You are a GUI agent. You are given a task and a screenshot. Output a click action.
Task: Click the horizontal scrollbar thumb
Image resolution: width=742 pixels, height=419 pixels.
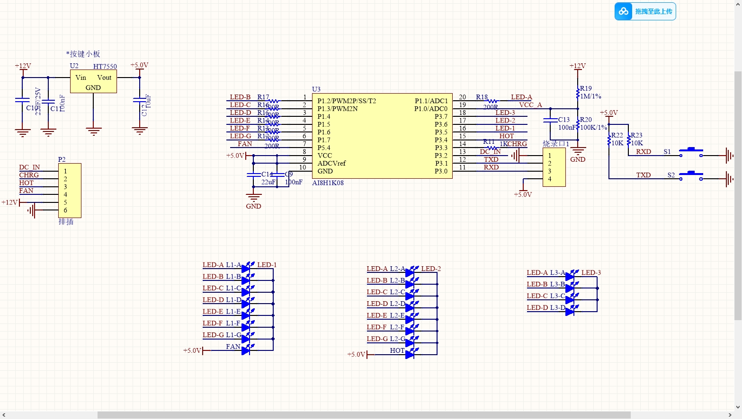tap(364, 415)
